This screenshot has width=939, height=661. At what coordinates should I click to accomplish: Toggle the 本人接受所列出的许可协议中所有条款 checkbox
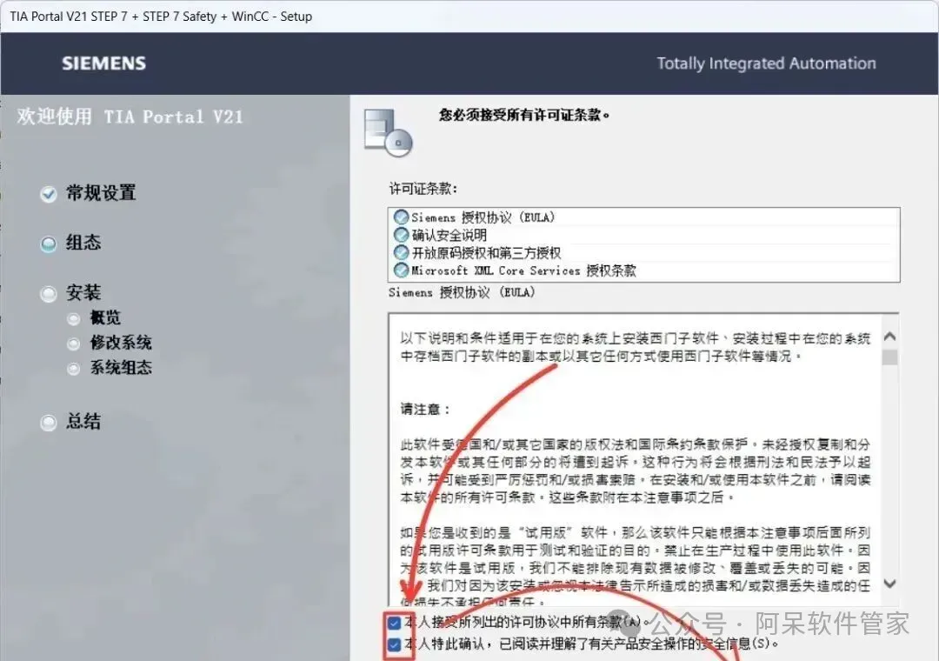(394, 623)
